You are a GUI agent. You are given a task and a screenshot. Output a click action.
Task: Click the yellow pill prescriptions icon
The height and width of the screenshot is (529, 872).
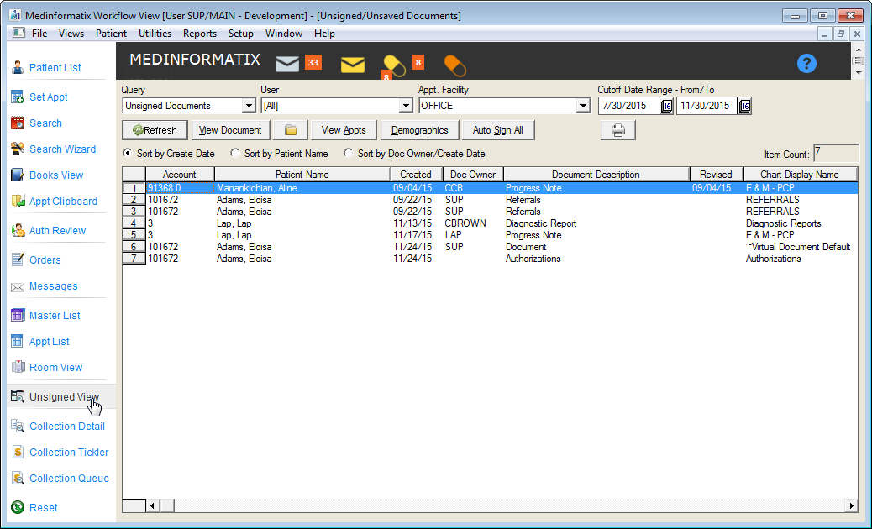(x=394, y=65)
